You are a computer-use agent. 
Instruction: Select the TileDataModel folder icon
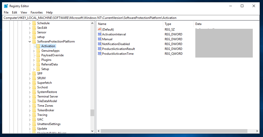(34, 101)
